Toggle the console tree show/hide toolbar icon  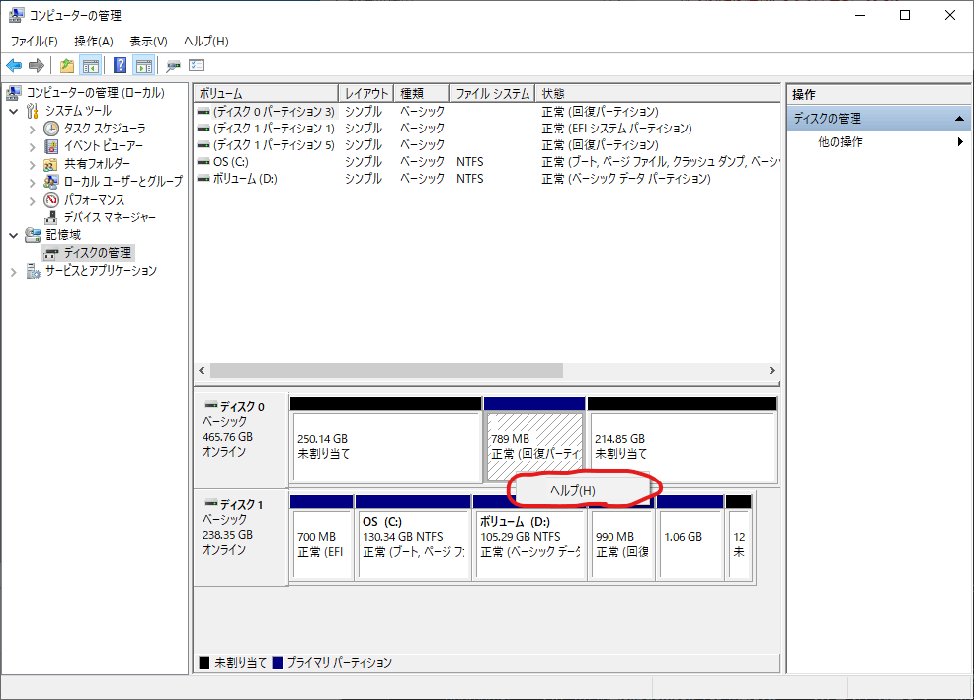(x=91, y=65)
